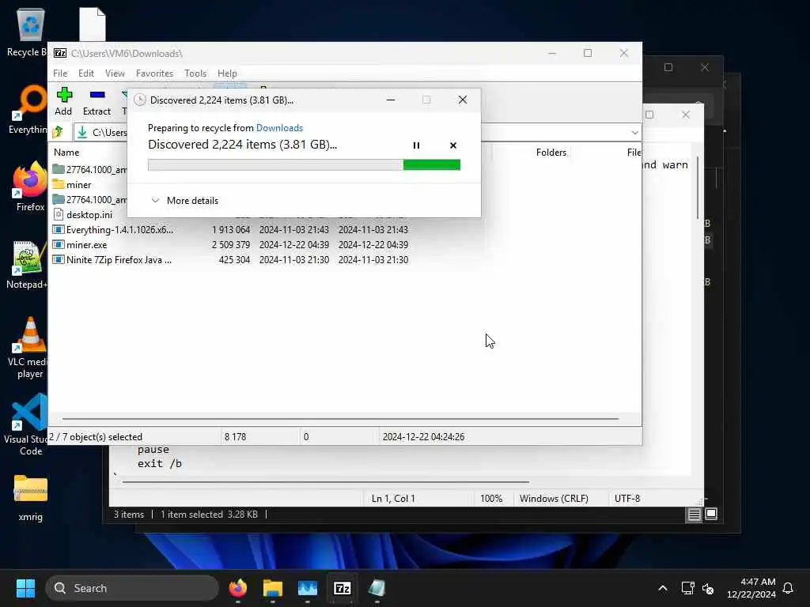Open the Favorites menu in 7-Zip

[154, 74]
